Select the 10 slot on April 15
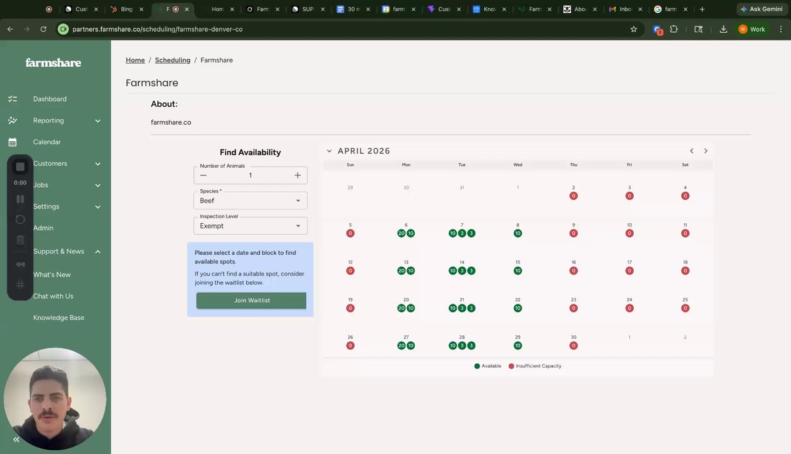 [518, 271]
